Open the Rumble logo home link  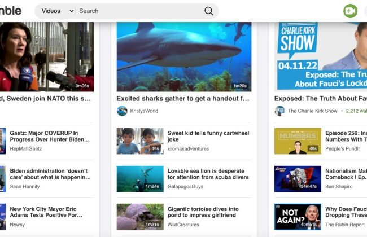[11, 11]
